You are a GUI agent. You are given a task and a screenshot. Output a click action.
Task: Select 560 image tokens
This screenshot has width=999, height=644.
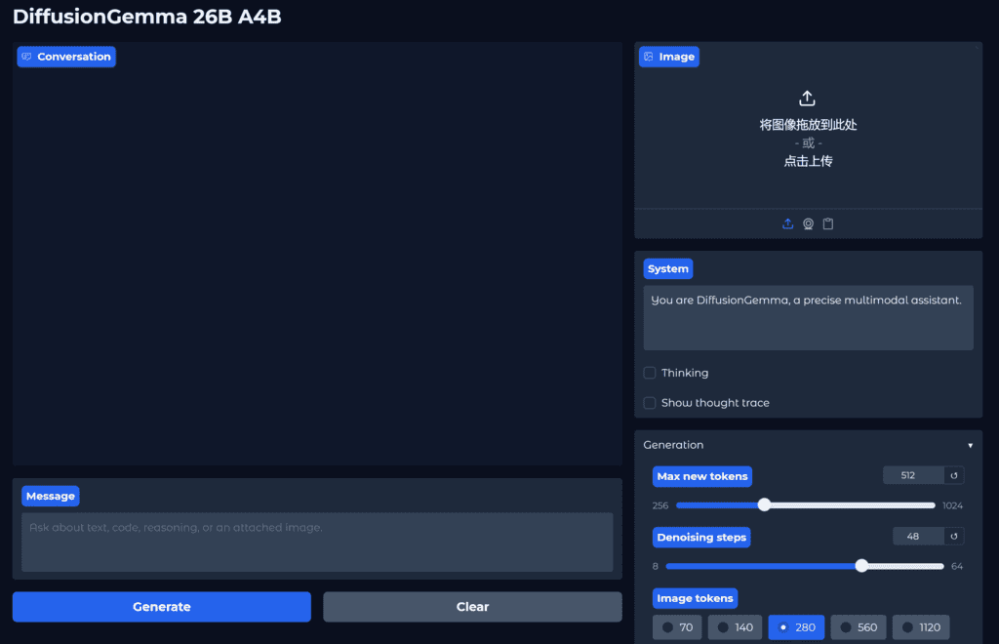click(x=859, y=627)
